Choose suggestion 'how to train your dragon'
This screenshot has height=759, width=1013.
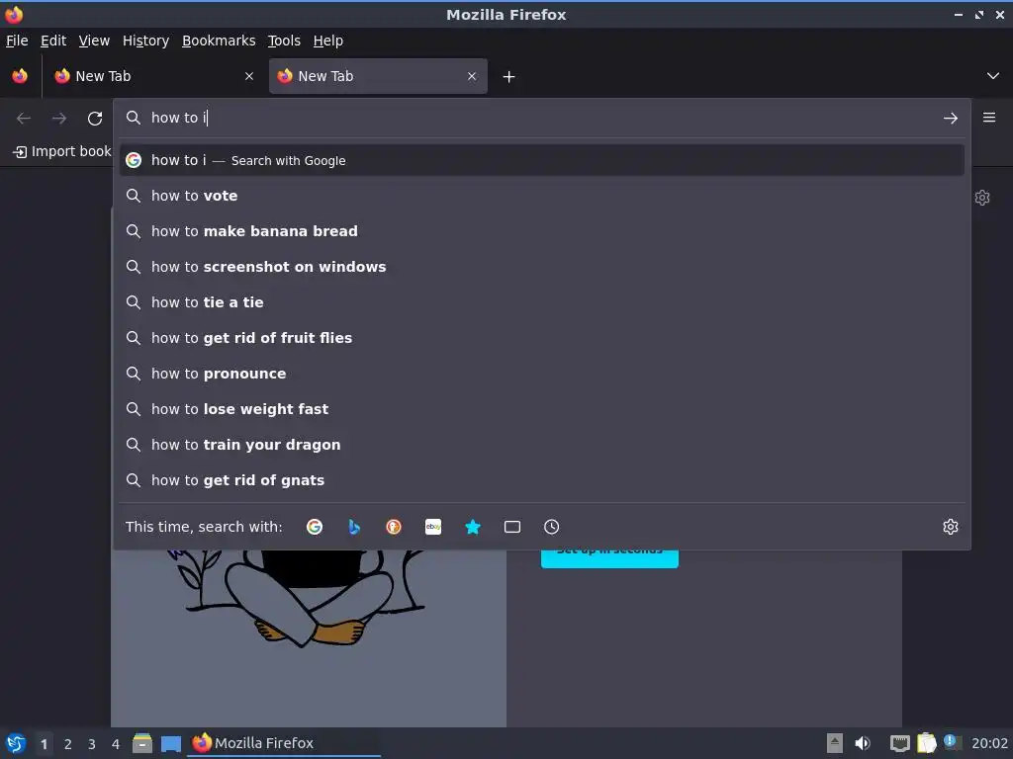(x=542, y=445)
